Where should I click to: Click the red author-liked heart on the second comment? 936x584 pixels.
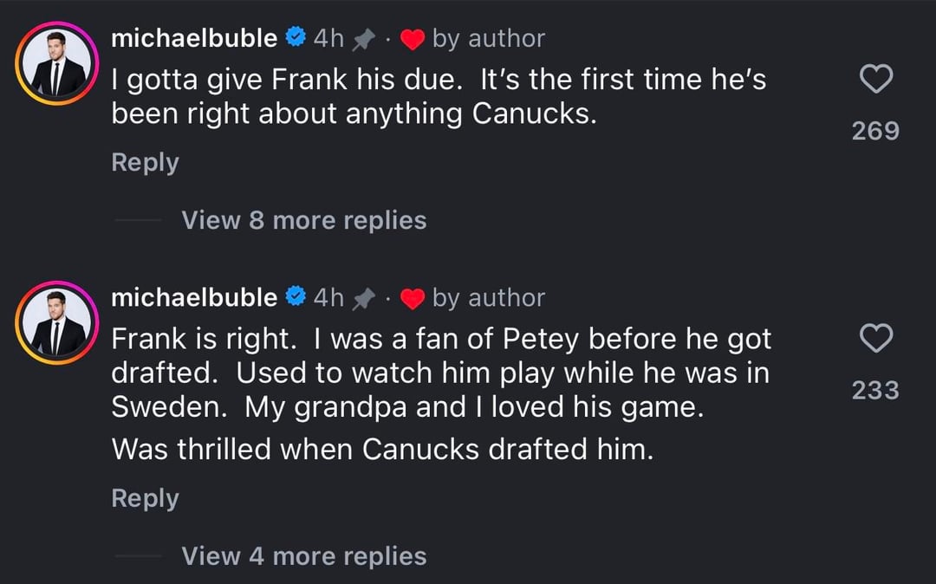coord(413,296)
